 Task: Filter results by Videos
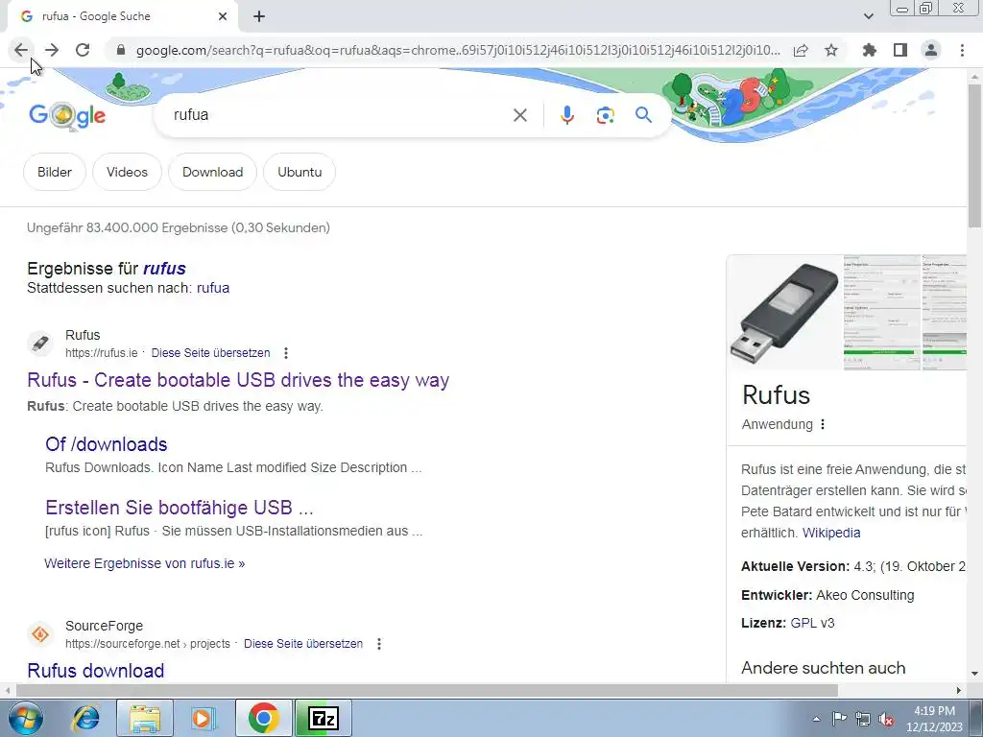[x=128, y=172]
